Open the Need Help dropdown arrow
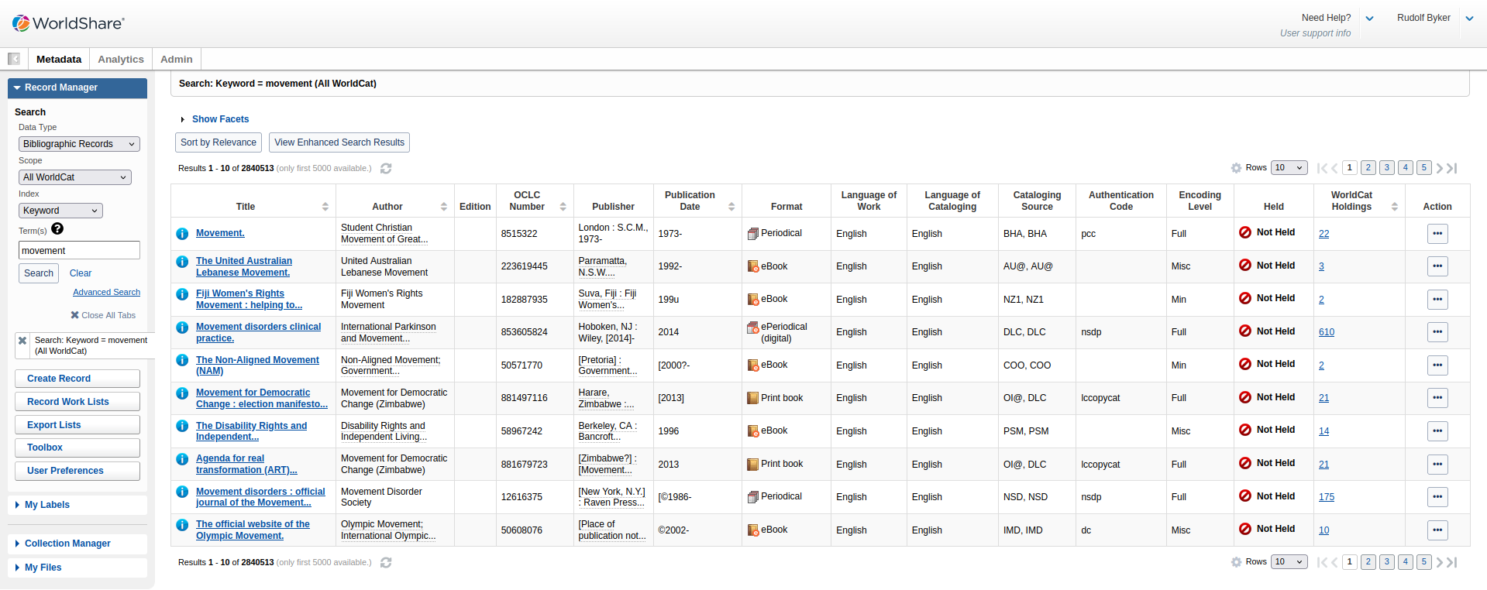 click(1369, 19)
